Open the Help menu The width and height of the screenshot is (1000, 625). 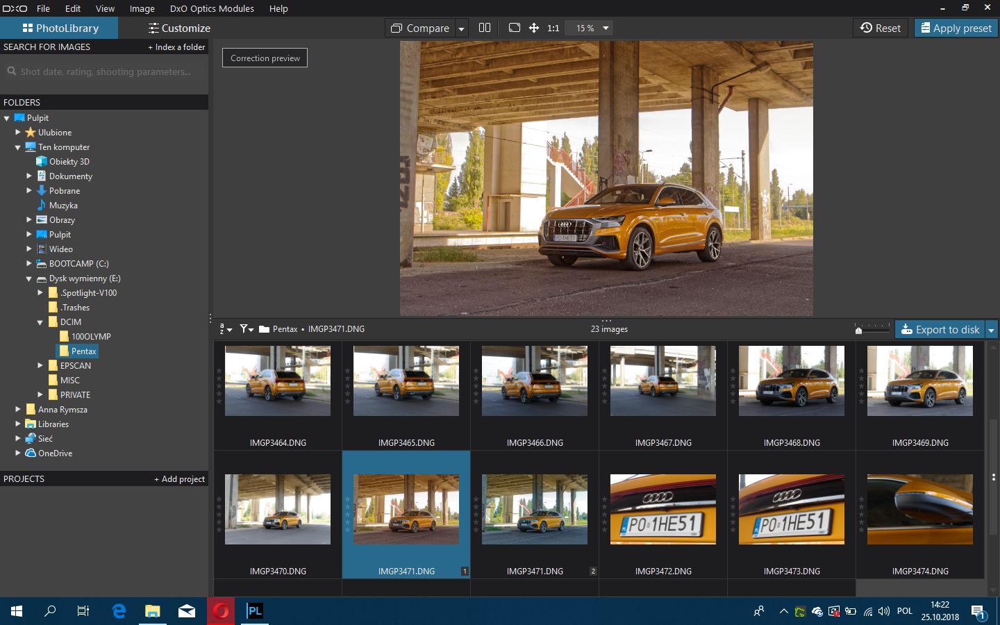click(278, 8)
